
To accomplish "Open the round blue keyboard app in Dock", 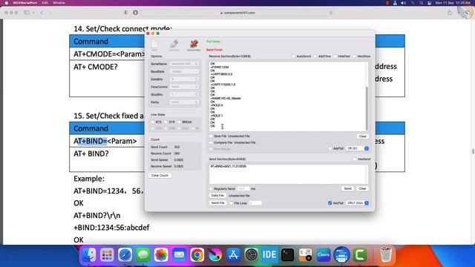I will click(341, 255).
